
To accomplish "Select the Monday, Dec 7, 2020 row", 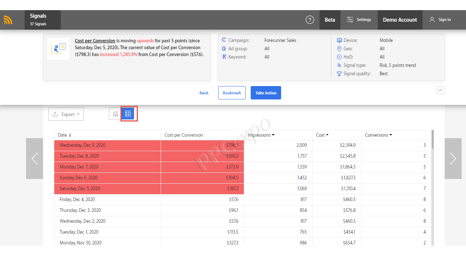I will point(242,167).
